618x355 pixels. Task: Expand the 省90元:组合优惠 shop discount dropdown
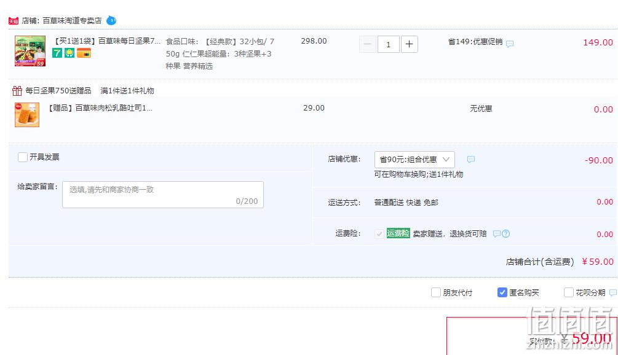pyautogui.click(x=414, y=160)
